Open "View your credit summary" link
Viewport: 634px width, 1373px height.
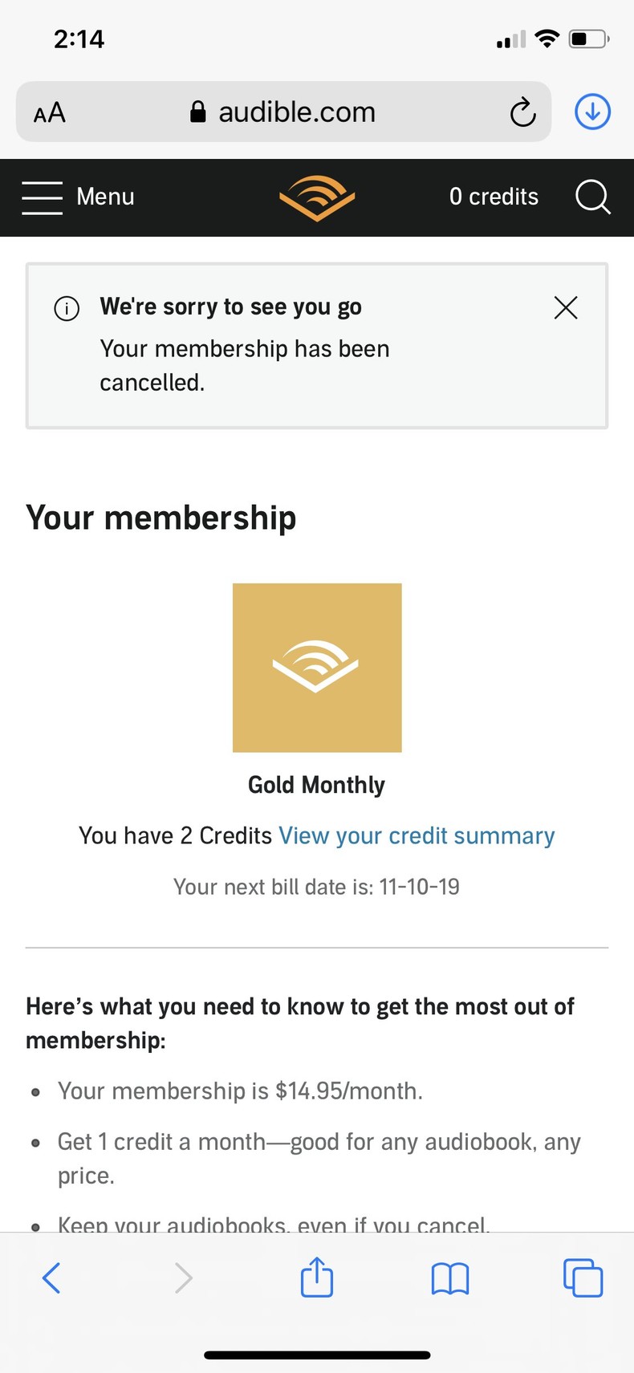click(417, 835)
